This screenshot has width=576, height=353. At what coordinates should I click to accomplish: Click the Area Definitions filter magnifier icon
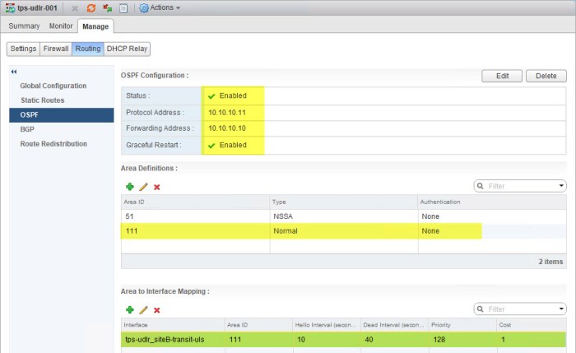(480, 186)
